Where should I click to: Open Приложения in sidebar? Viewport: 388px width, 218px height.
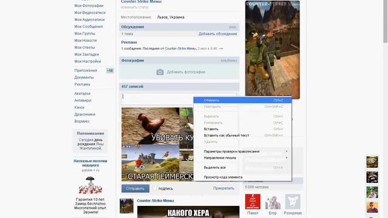[x=85, y=70]
